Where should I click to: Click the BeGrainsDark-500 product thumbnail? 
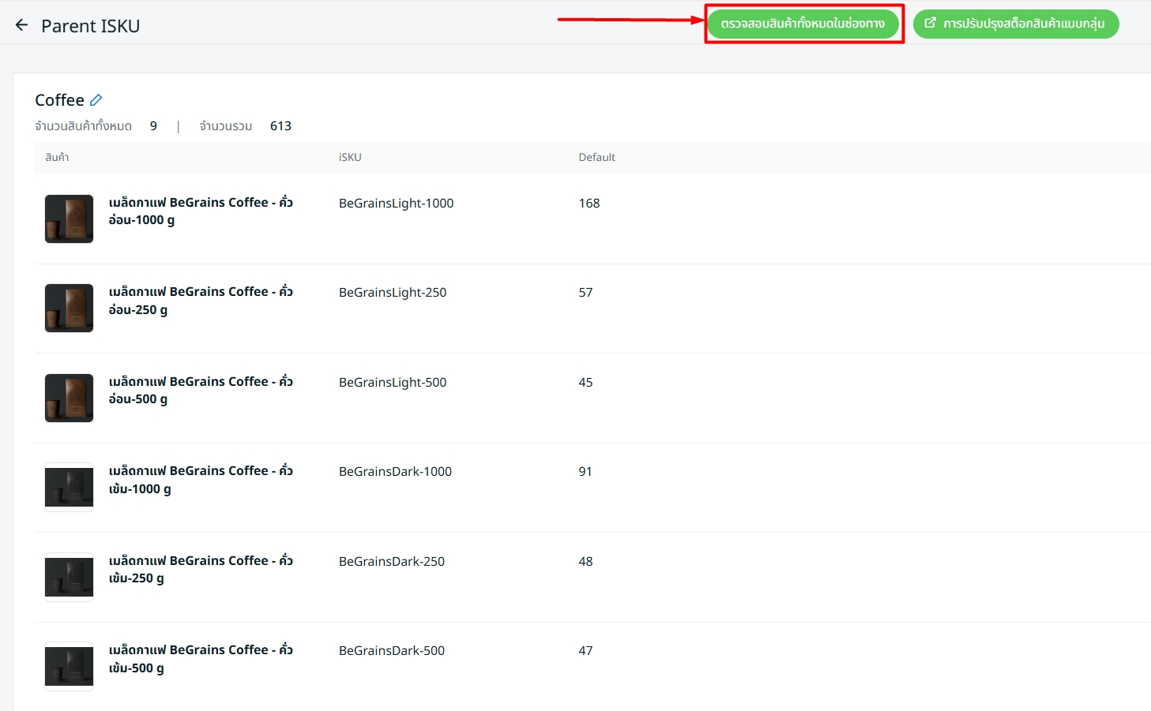point(70,666)
